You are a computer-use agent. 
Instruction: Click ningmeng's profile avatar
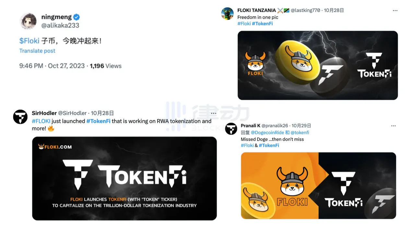pyautogui.click(x=28, y=21)
